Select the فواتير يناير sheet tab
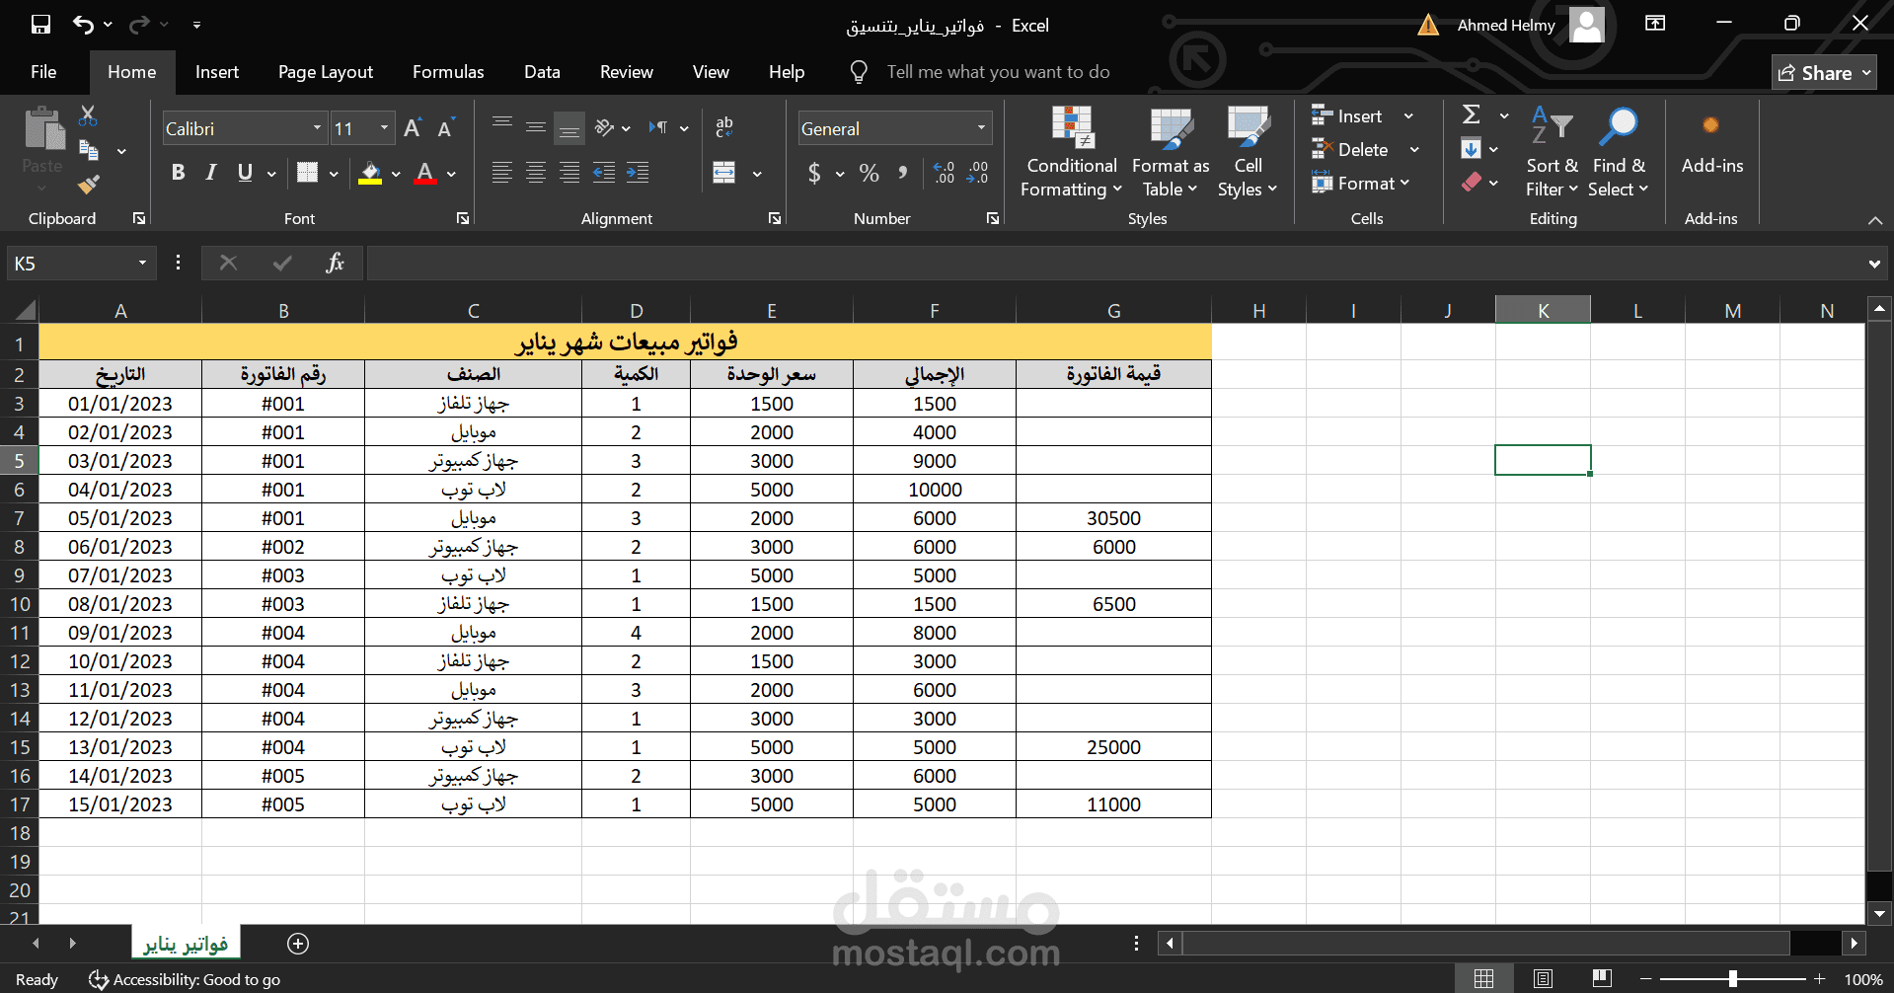Viewport: 1894px width, 993px height. point(186,944)
